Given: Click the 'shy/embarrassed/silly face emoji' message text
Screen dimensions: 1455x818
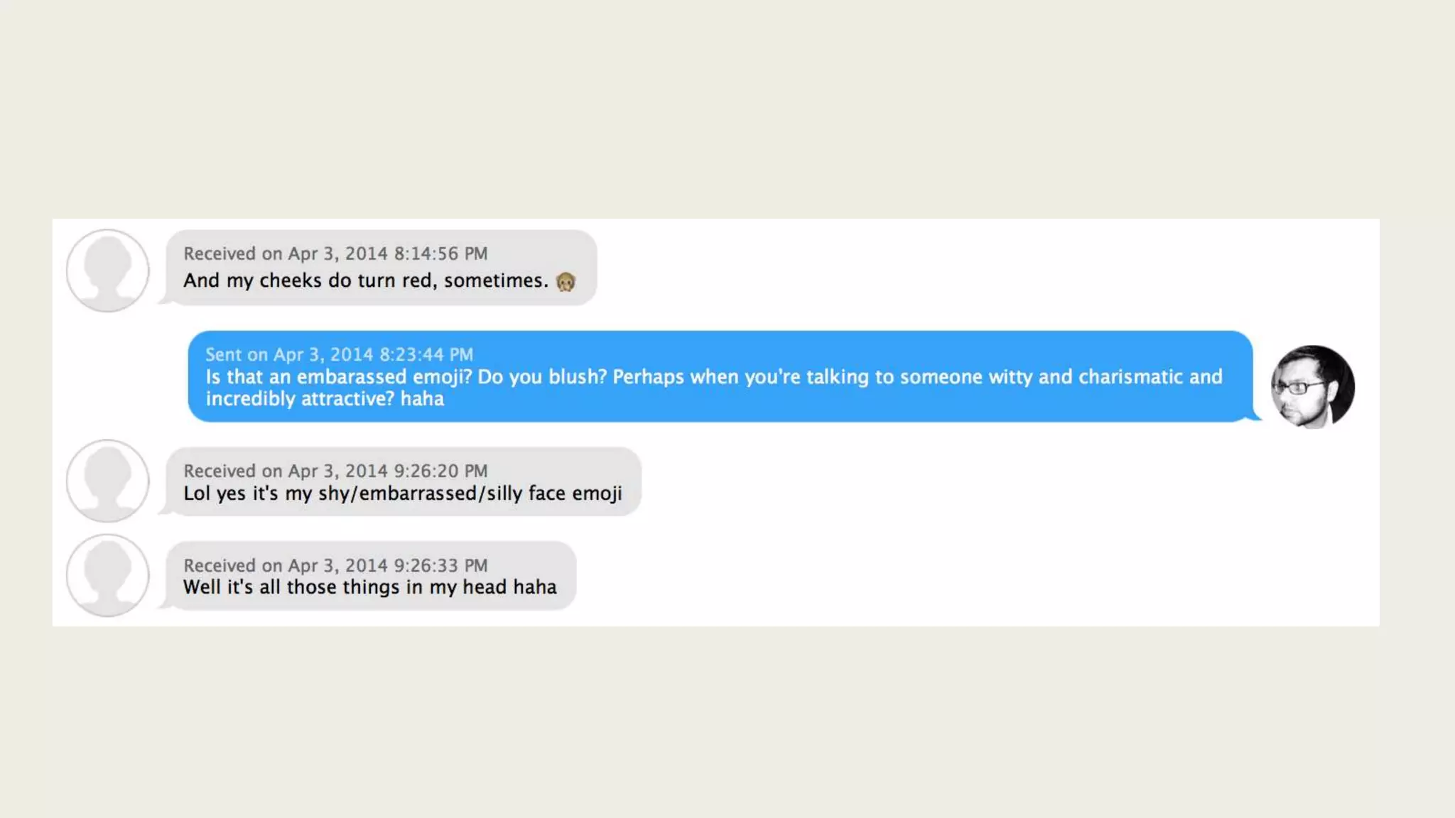Looking at the screenshot, I should click(470, 493).
